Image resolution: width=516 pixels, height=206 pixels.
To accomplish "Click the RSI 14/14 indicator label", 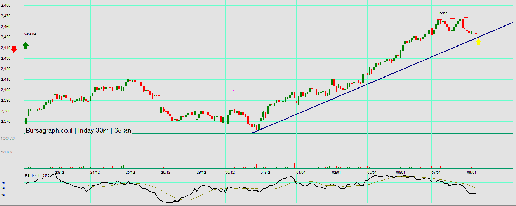I will point(38,176).
